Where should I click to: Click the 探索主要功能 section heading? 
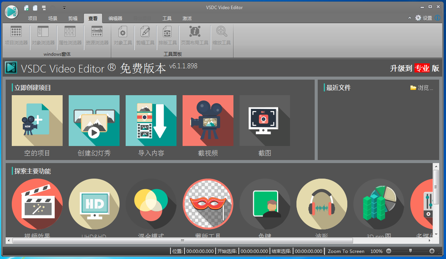click(32, 171)
